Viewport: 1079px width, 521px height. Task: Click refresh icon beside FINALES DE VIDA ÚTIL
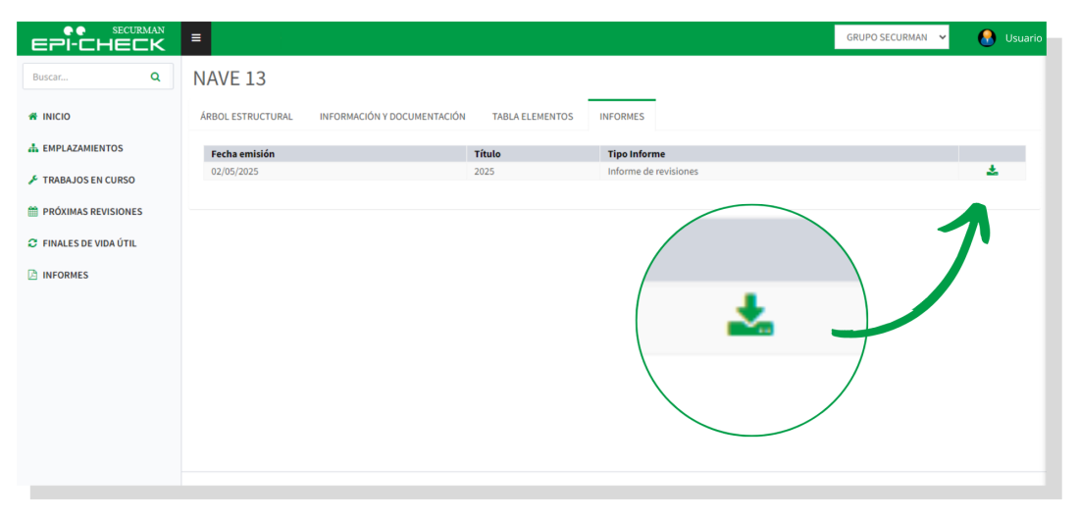pyautogui.click(x=33, y=243)
